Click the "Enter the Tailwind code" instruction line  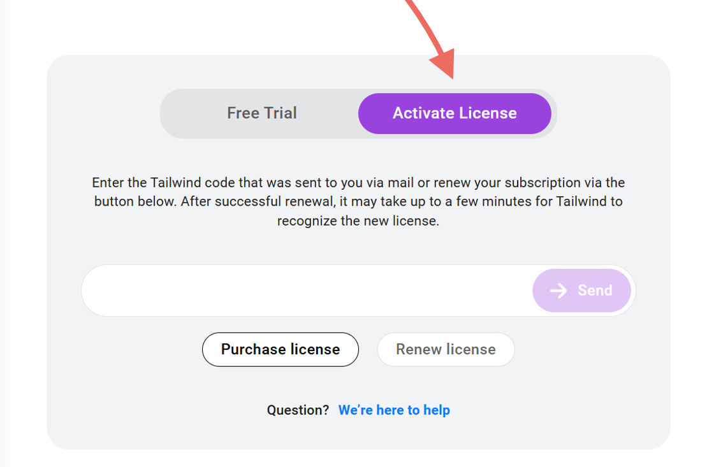click(358, 183)
